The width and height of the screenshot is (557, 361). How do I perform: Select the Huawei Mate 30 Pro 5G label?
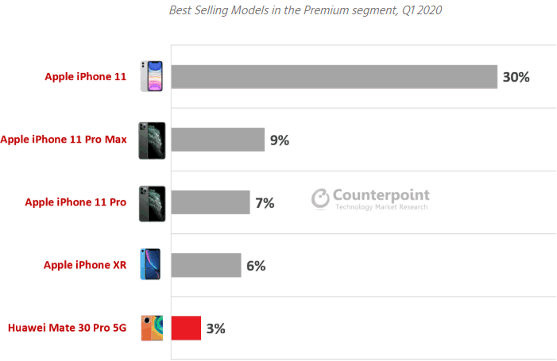tap(67, 328)
